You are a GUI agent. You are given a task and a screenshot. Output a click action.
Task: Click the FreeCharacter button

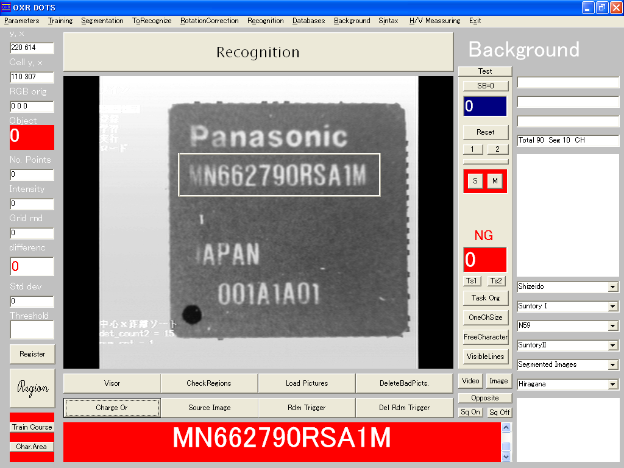pos(486,337)
